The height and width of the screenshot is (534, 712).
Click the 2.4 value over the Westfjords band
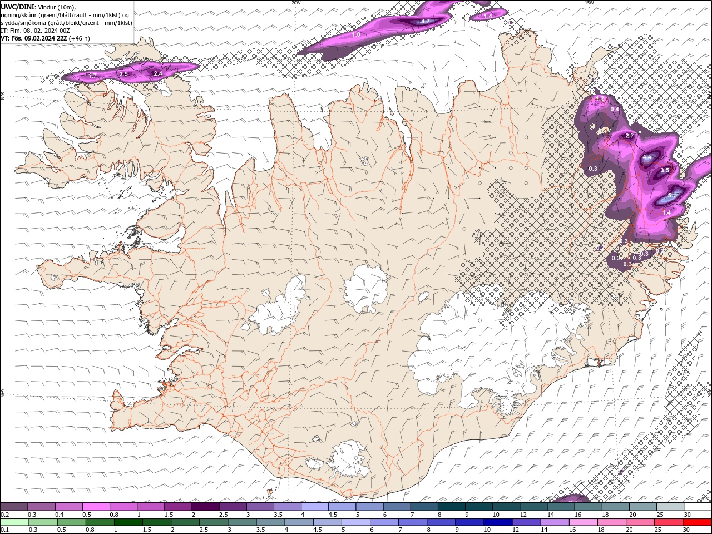tap(158, 73)
